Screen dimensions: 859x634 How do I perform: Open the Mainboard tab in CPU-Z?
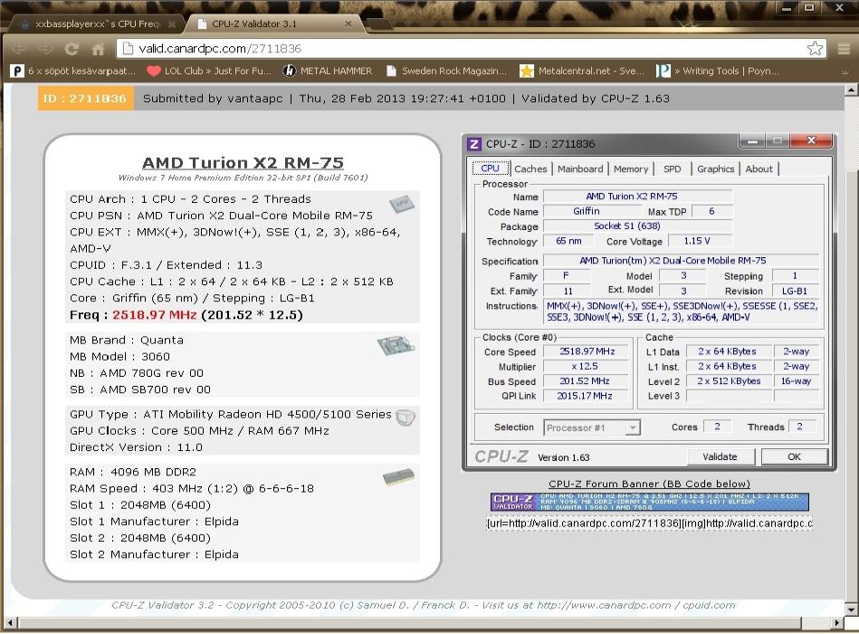click(580, 168)
